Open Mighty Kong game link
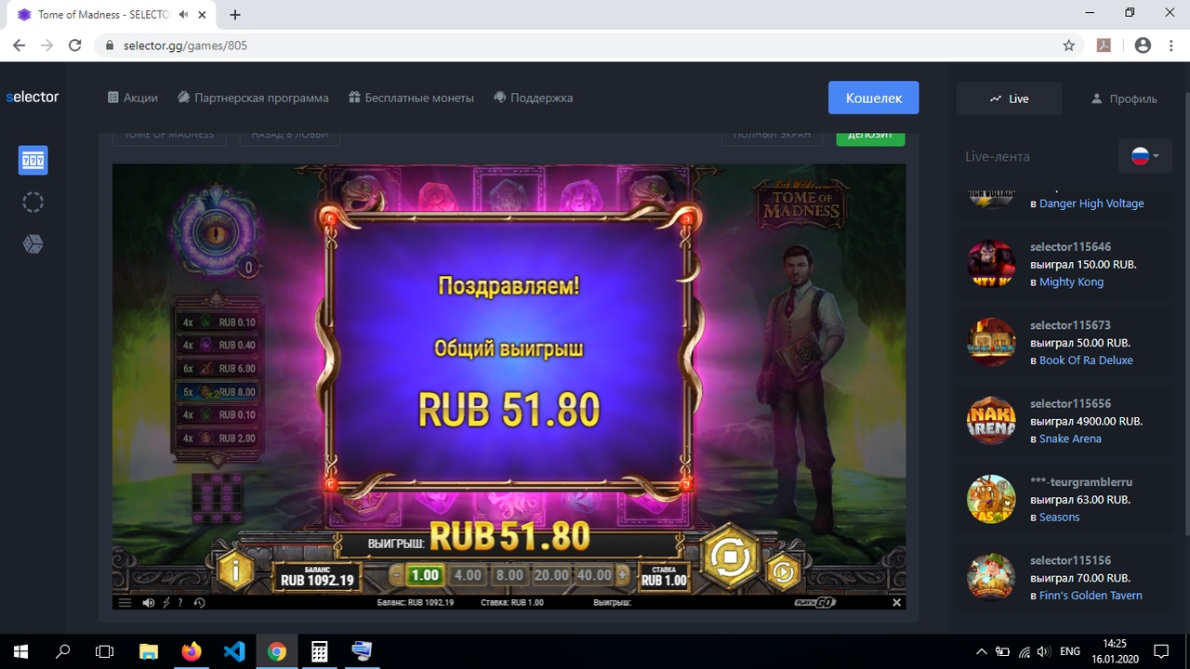Screen dimensions: 1190x669 1071,282
